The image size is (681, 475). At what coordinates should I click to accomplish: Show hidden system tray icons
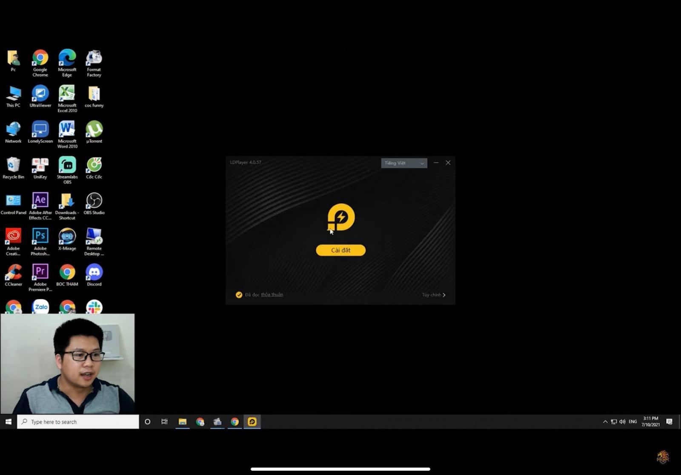605,421
